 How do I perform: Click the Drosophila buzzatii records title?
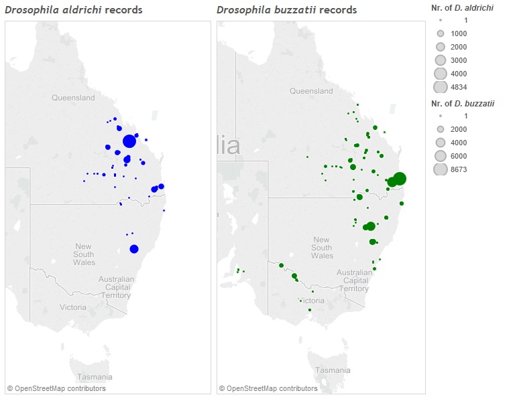pyautogui.click(x=286, y=10)
